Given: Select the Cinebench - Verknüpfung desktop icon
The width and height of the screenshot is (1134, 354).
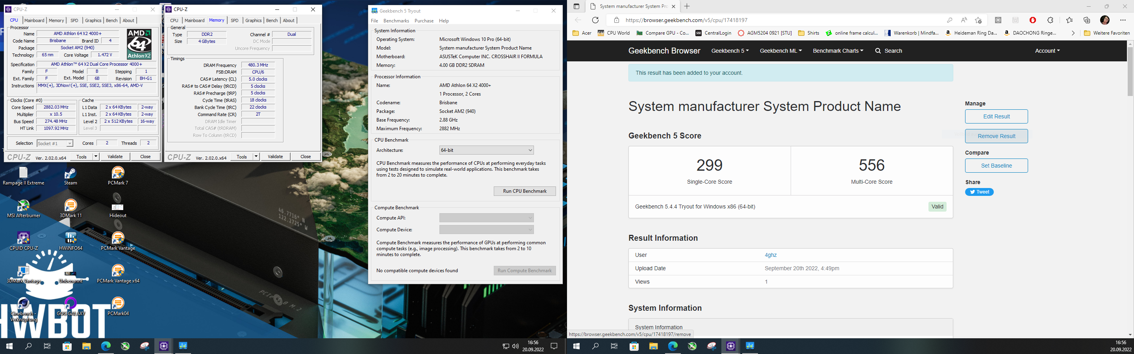Looking at the screenshot, I should (x=23, y=310).
